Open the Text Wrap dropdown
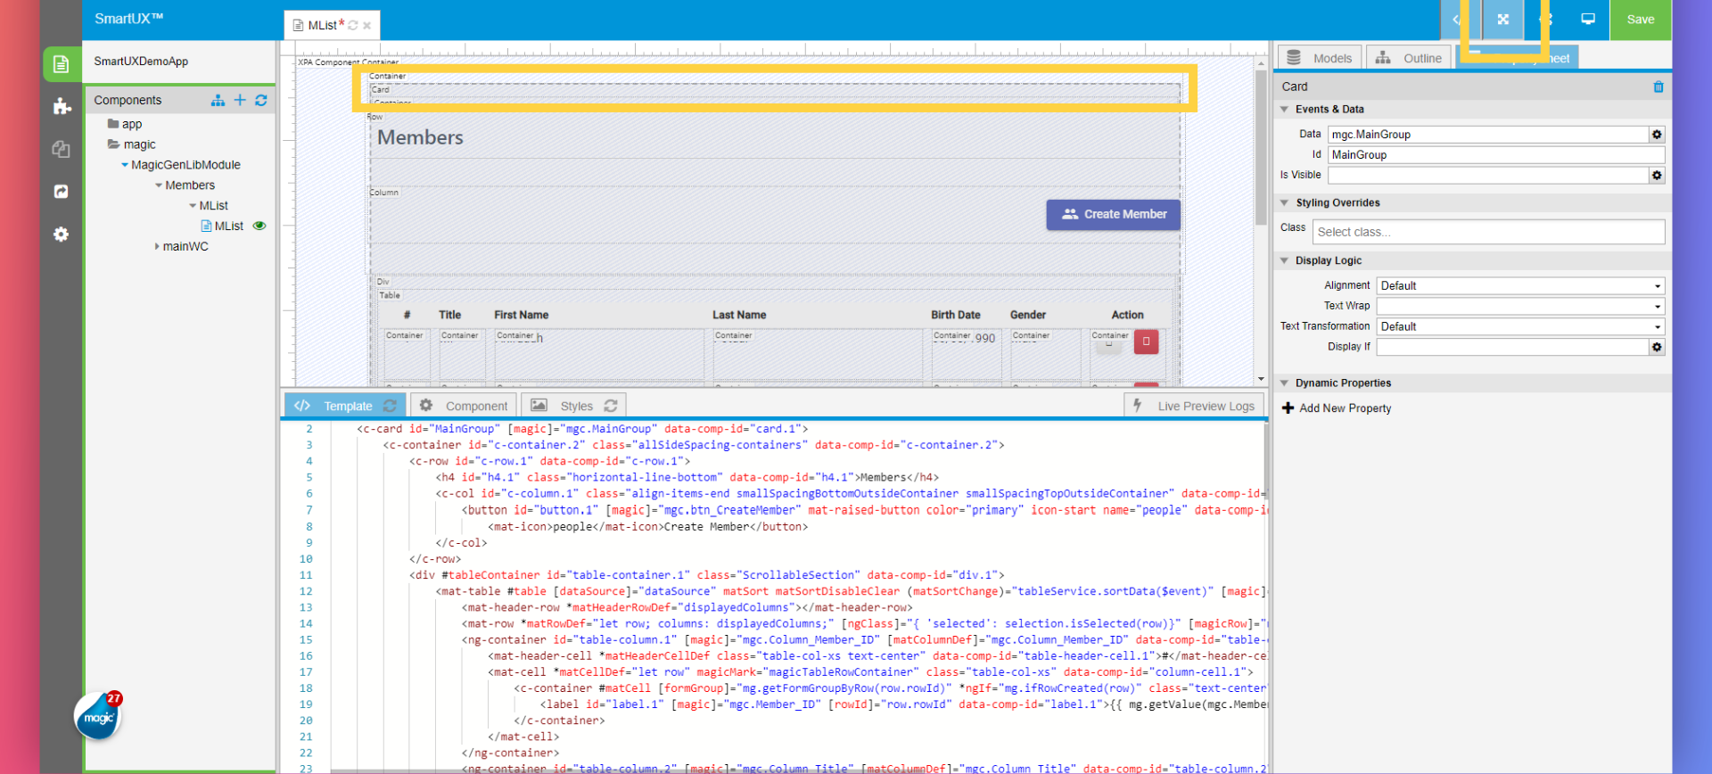The height and width of the screenshot is (774, 1712). tap(1520, 307)
